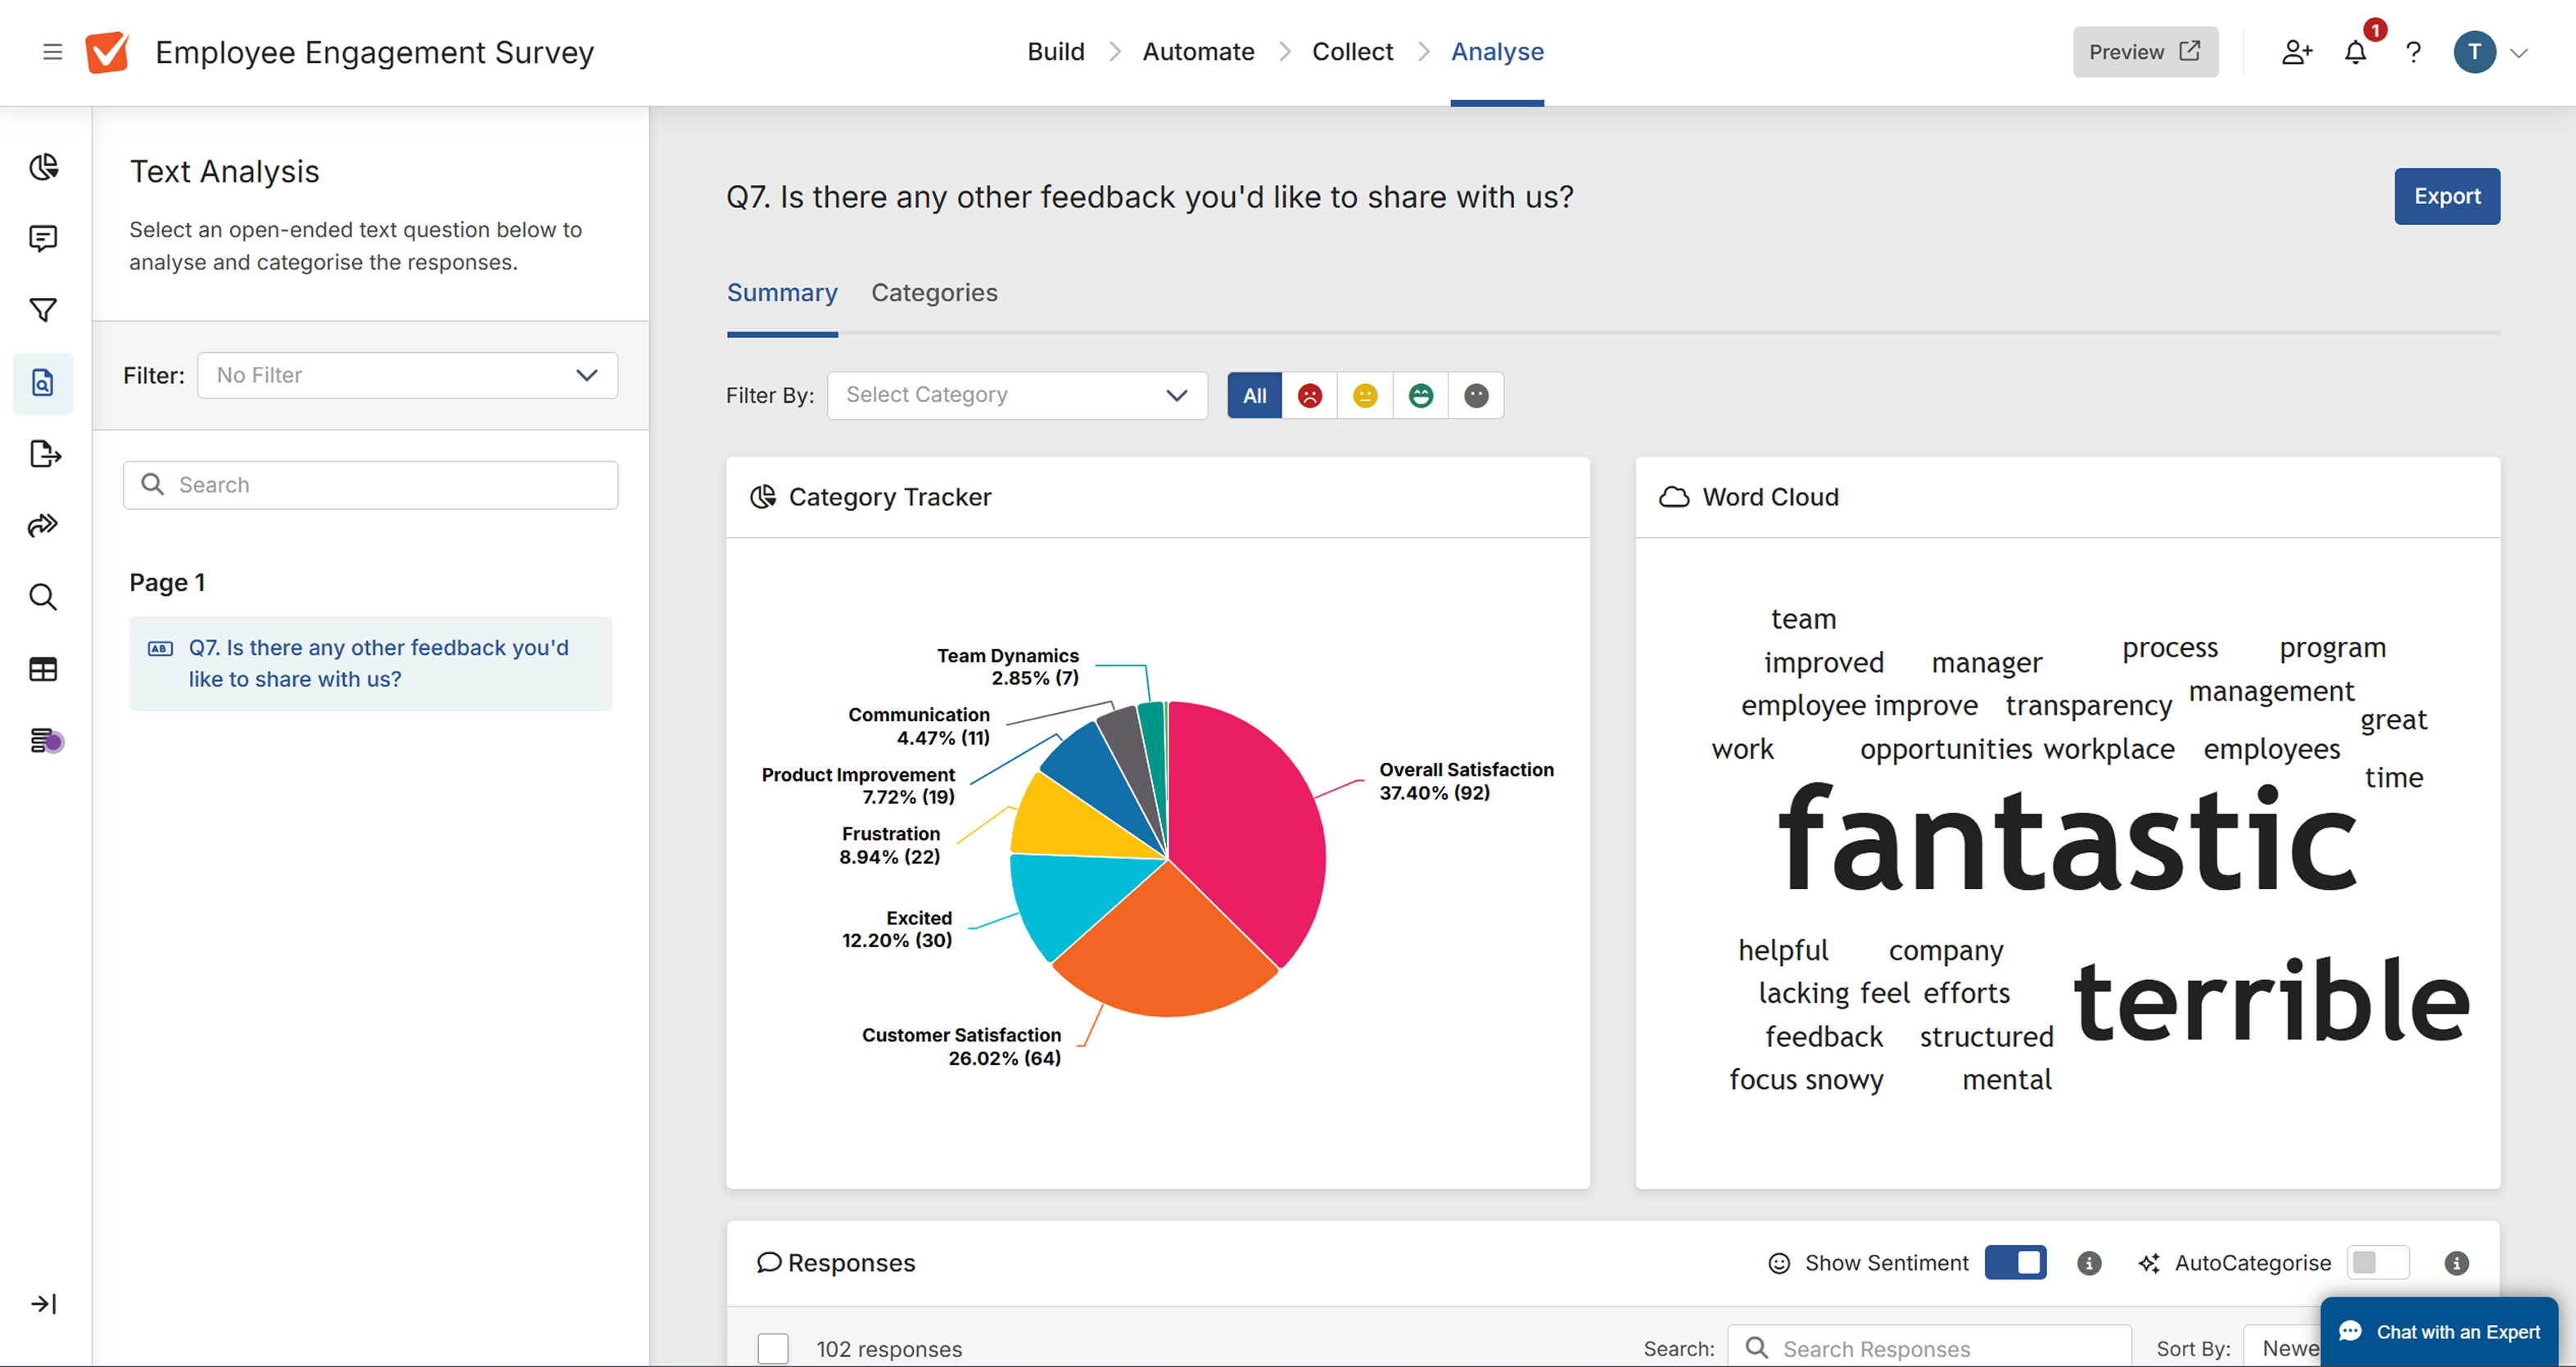Tick the select all responses checkbox
Image resolution: width=2576 pixels, height=1367 pixels.
(x=773, y=1348)
